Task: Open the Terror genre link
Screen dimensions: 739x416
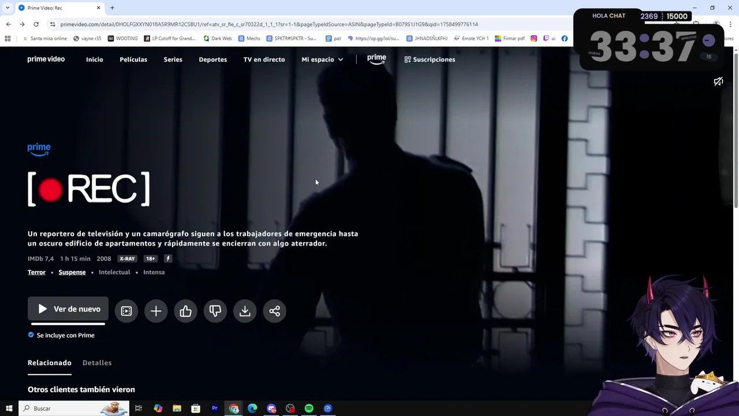Action: click(x=36, y=272)
